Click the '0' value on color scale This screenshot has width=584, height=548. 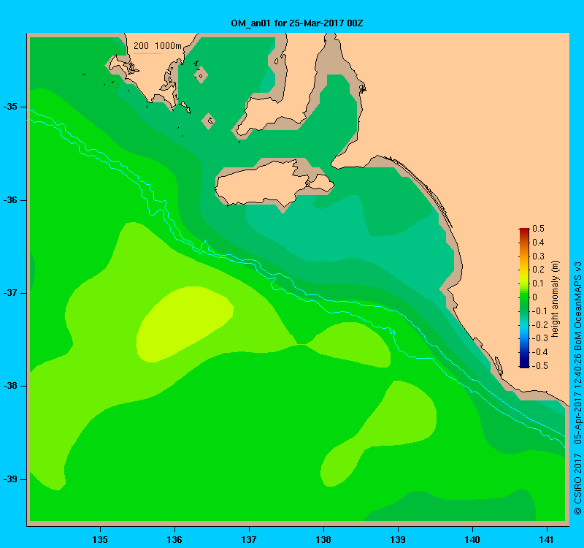pos(535,297)
